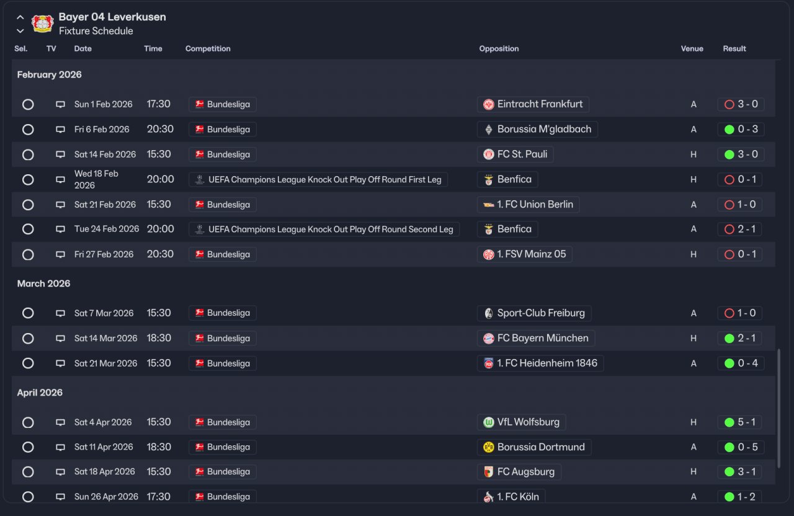
Task: Select the radio button for Borussia M'gladbach fixture
Action: 28,130
